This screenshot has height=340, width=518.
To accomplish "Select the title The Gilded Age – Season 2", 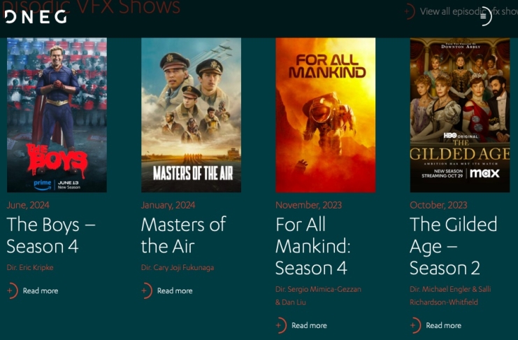I will point(453,246).
